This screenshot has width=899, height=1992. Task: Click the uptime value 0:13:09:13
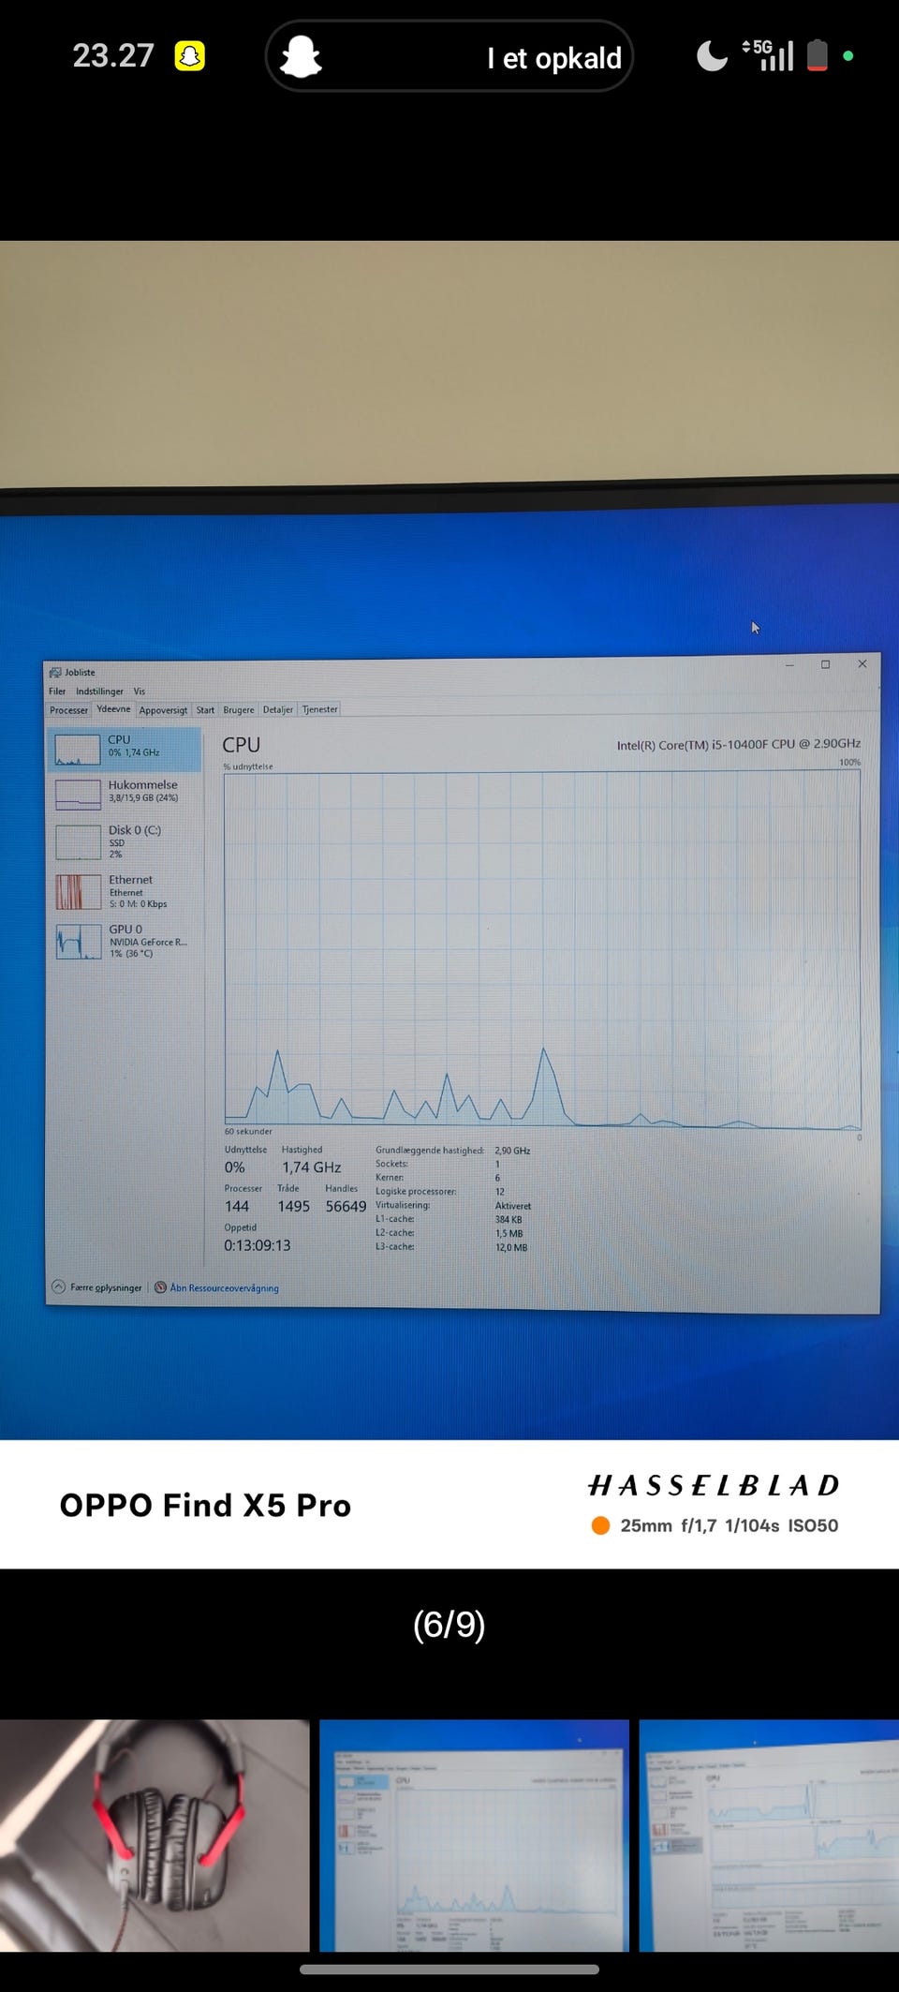pyautogui.click(x=258, y=1245)
